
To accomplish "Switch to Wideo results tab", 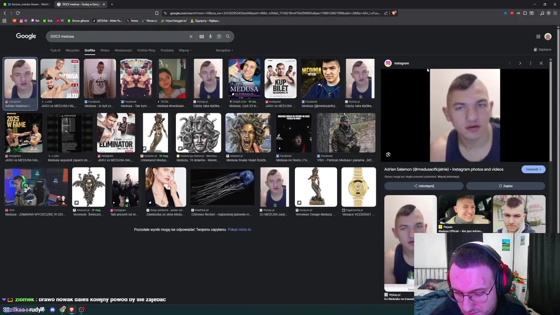I will [x=105, y=50].
